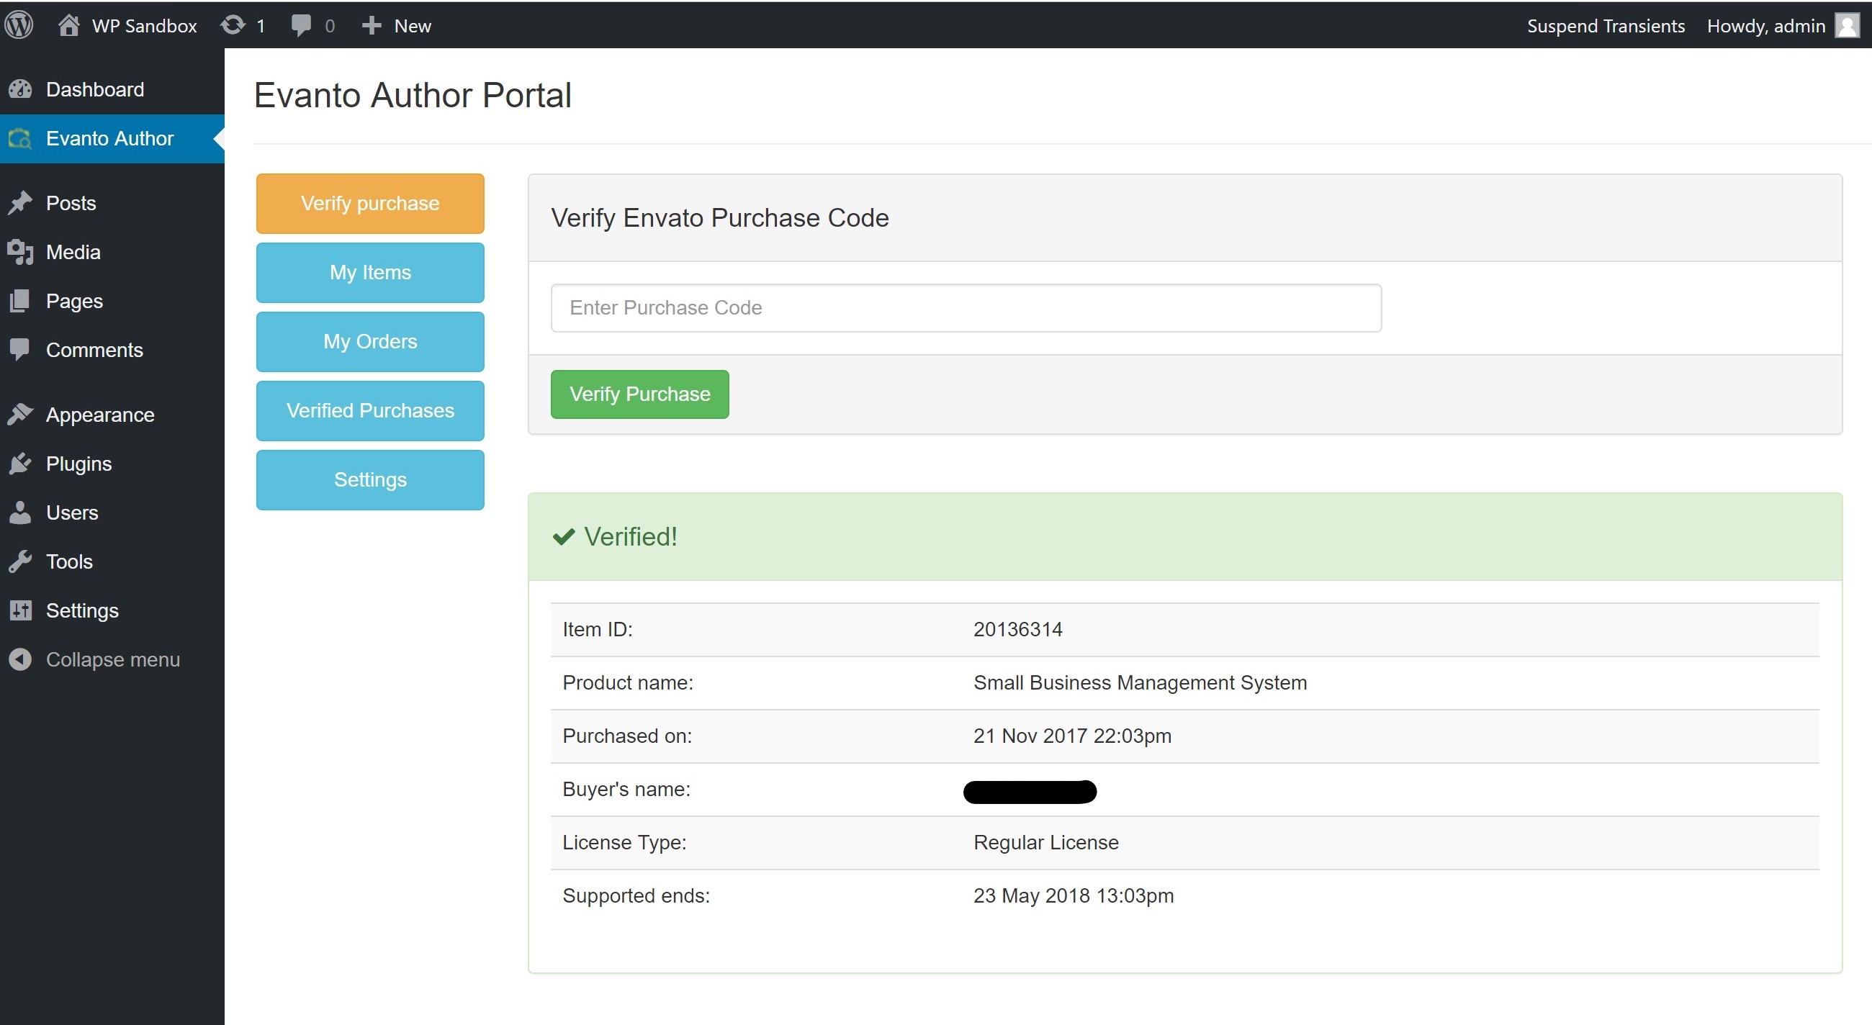
Task: Click the Settings sliders icon in sidebar
Action: click(20, 610)
